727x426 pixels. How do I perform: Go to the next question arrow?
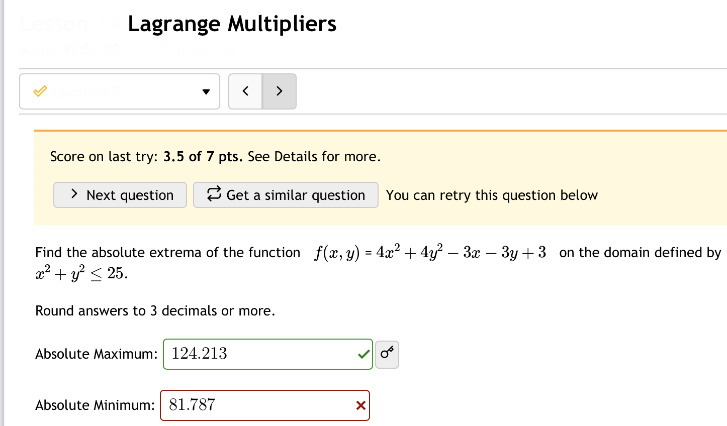[x=280, y=91]
